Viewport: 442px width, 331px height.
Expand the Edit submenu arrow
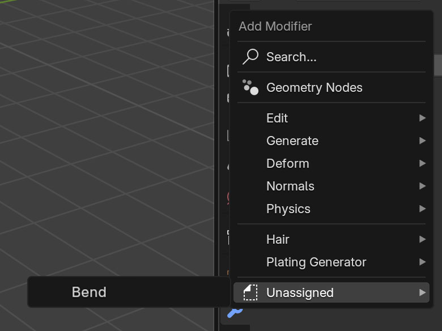[x=422, y=118]
